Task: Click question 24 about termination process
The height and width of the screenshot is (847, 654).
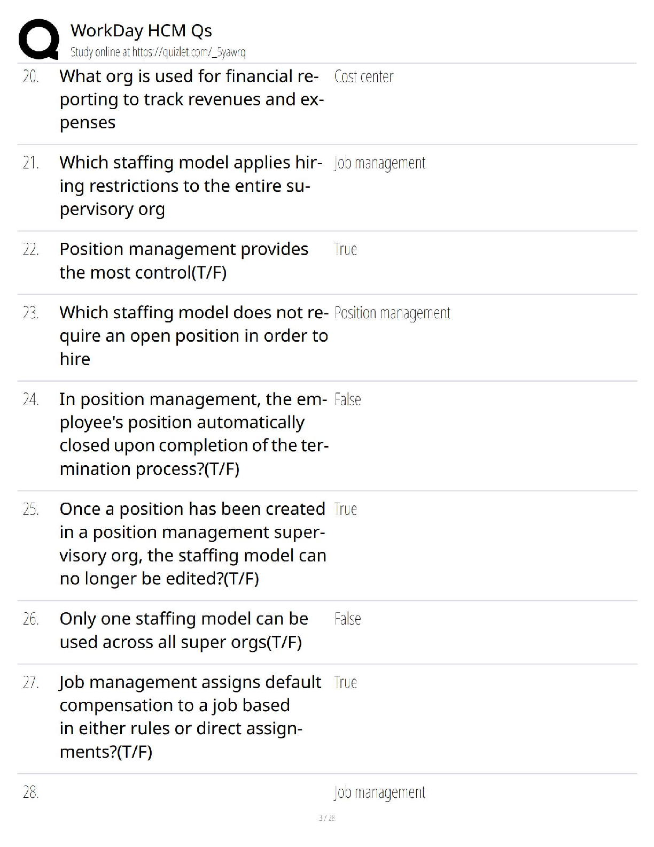Action: click(193, 434)
